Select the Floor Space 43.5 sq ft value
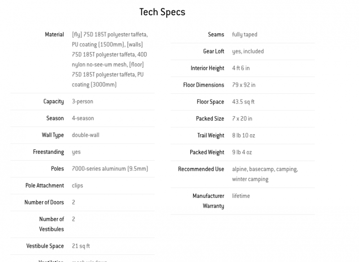 (x=243, y=102)
